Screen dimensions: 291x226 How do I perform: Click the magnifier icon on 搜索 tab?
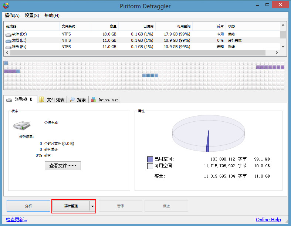click(x=72, y=99)
